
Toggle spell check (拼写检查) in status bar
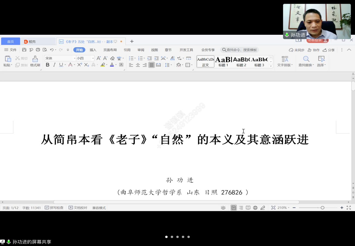click(54, 208)
